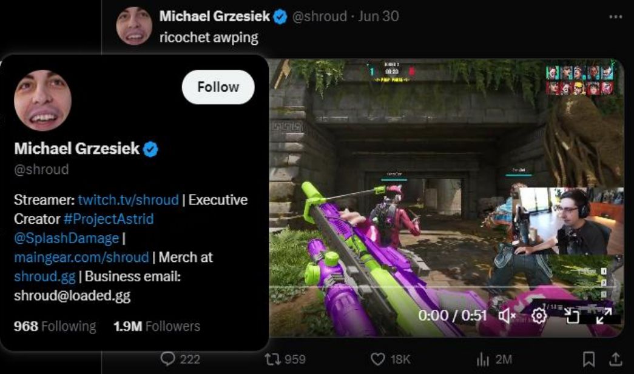Open tweet view analytics icon
Image resolution: width=634 pixels, height=374 pixels.
pos(483,359)
